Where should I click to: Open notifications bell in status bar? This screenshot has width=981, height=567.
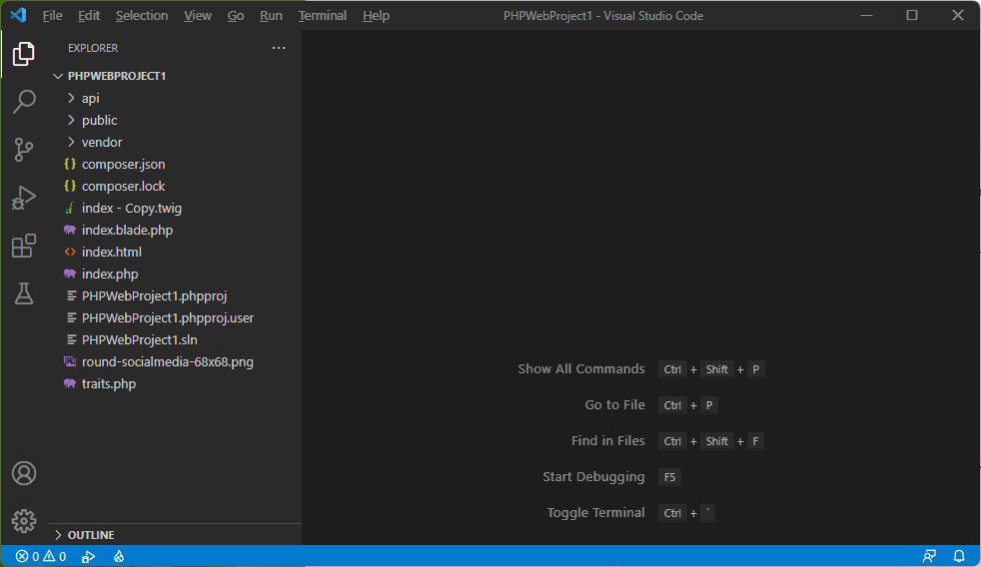[958, 556]
